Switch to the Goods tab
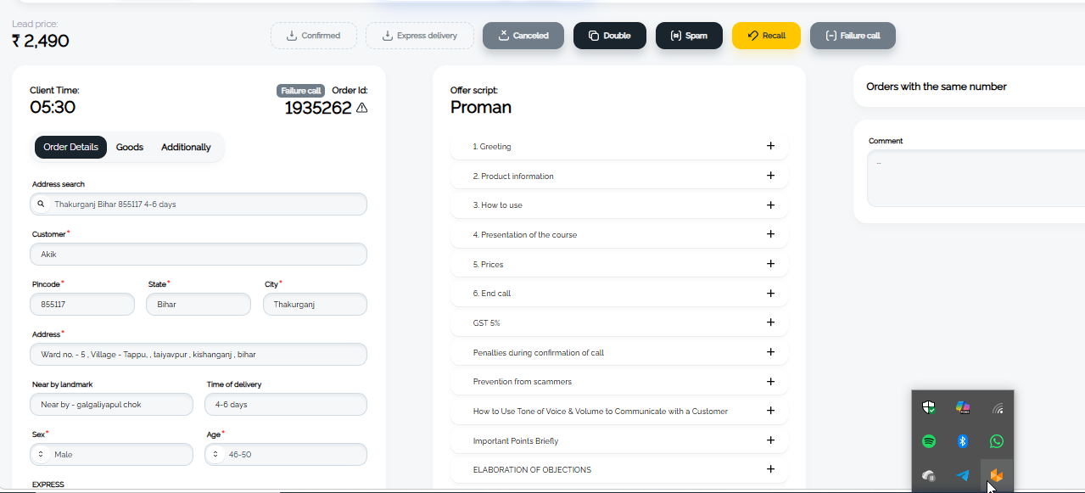 (x=130, y=147)
